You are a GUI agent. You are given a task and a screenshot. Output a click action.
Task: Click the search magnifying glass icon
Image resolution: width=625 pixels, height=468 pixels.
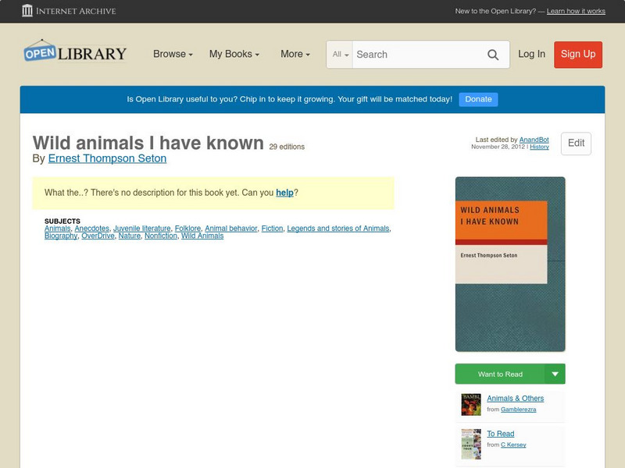click(x=493, y=55)
